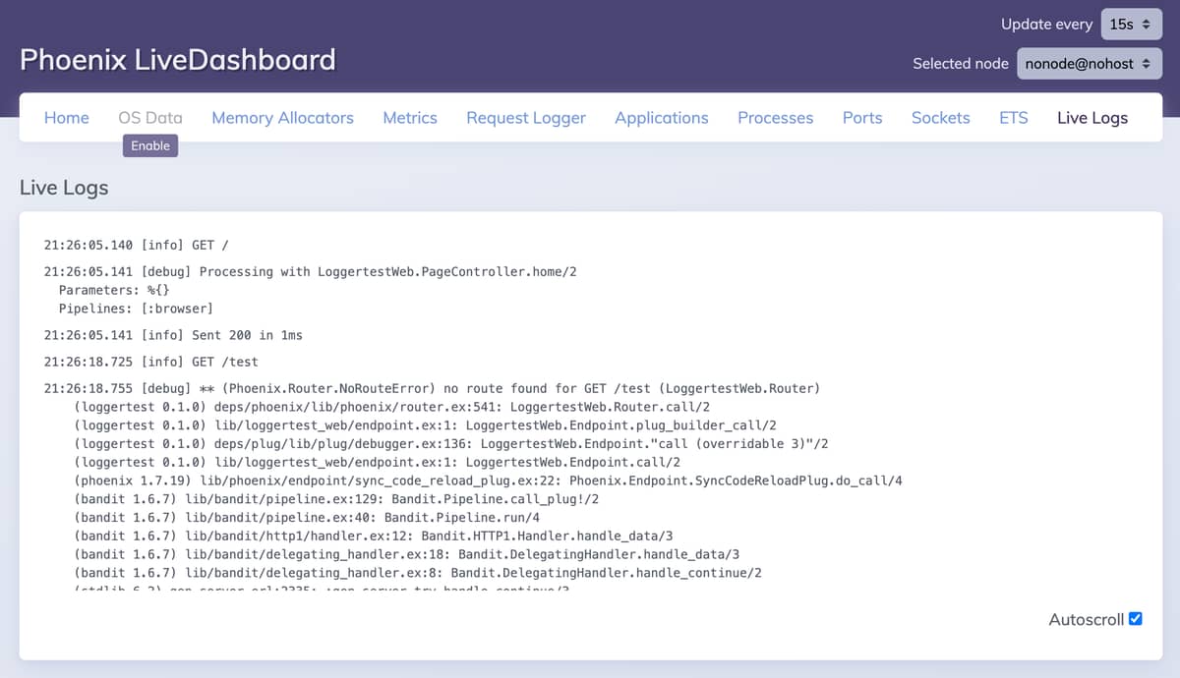Open the update interval dropdown
The height and width of the screenshot is (678, 1180).
1131,24
